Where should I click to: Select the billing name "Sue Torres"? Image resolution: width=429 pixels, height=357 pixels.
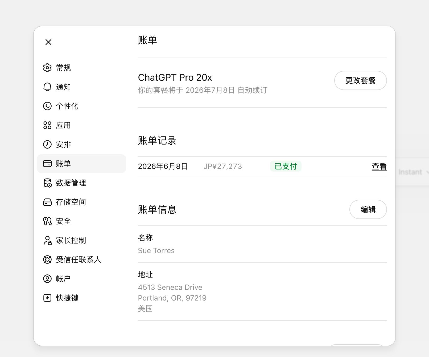coord(156,251)
